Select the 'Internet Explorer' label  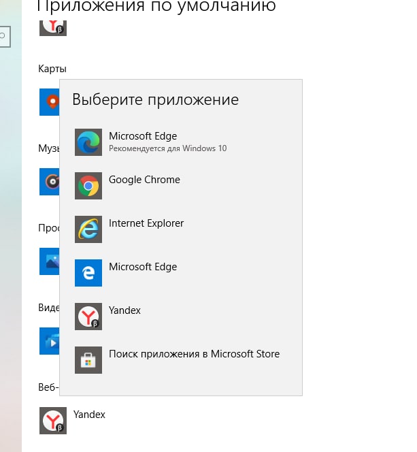coord(146,223)
